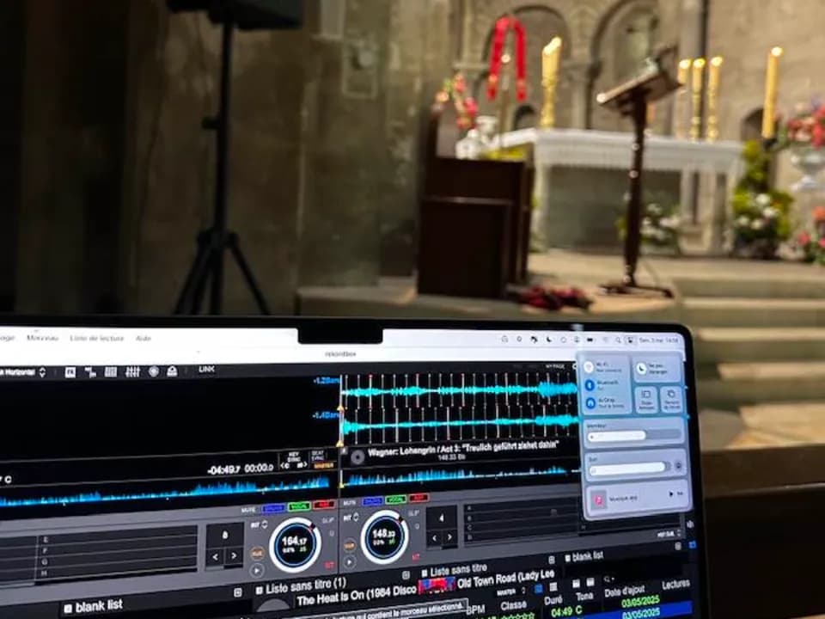
Task: Open sound output options beside Son slider
Action: (678, 466)
